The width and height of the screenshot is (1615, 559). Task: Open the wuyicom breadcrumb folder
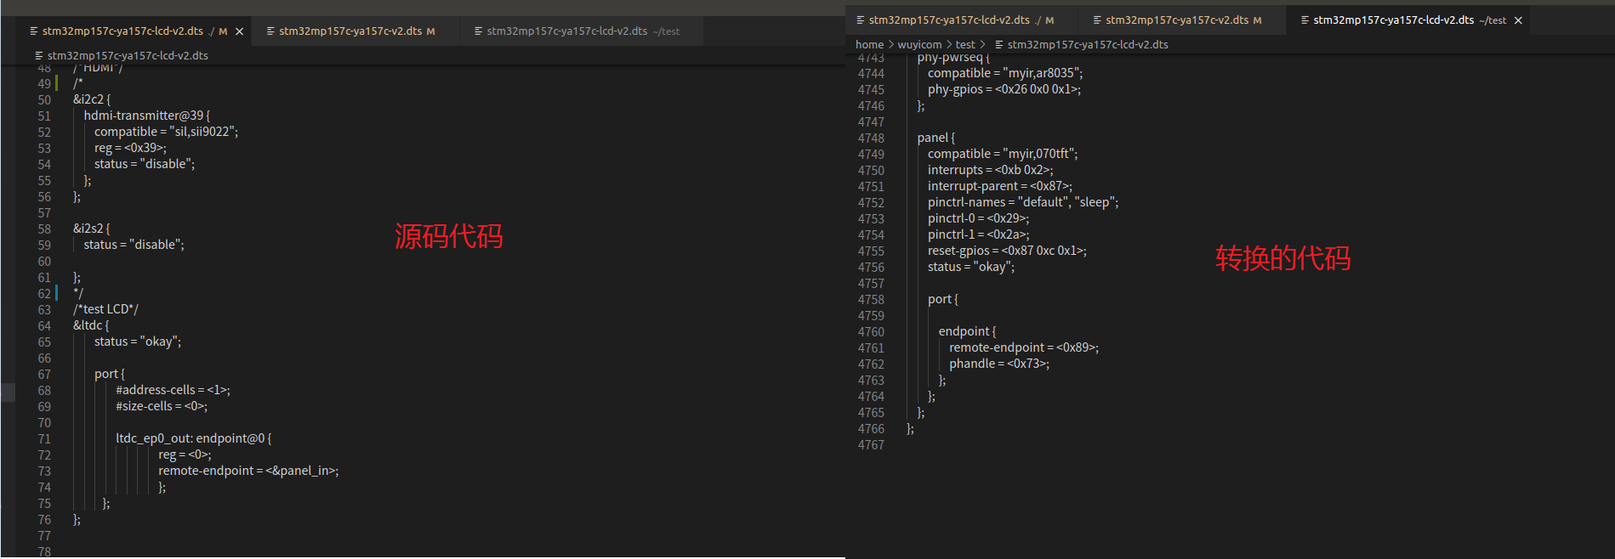[x=919, y=45]
